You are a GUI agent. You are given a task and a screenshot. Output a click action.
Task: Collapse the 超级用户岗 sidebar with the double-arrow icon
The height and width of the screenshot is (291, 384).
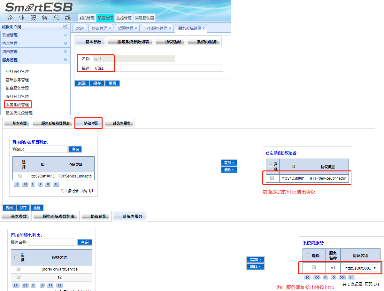[x=65, y=27]
